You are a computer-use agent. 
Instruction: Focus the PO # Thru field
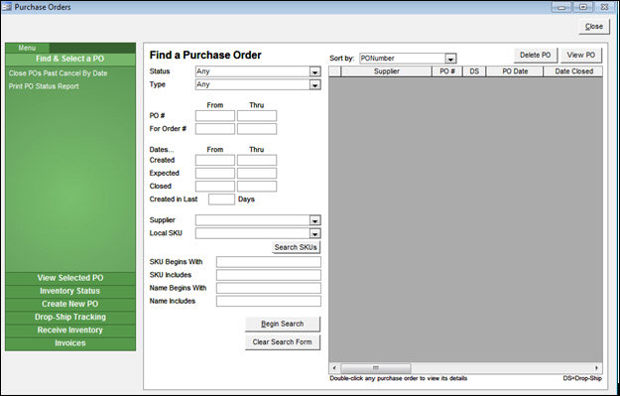[257, 116]
